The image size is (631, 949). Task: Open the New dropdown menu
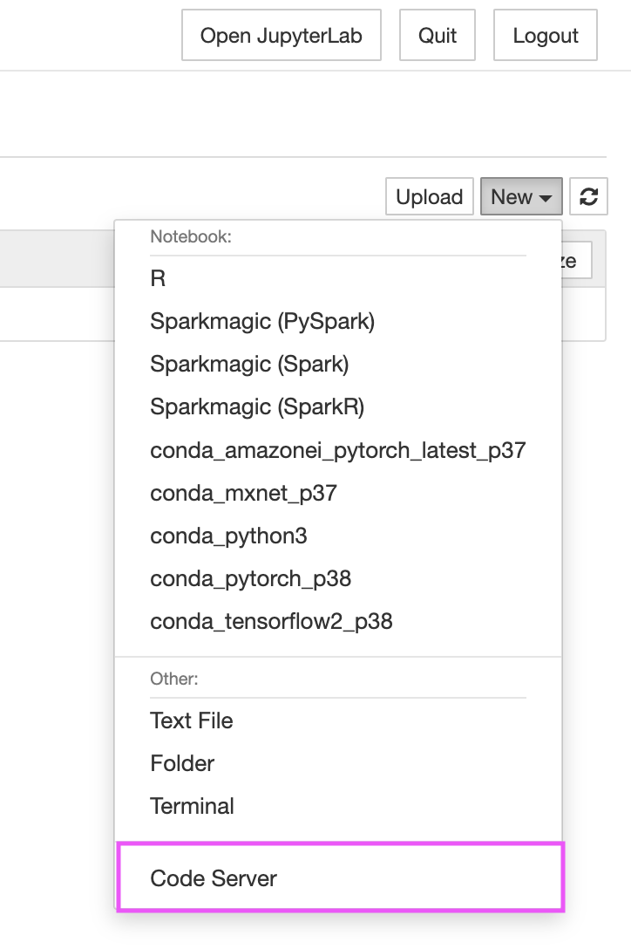(x=521, y=196)
